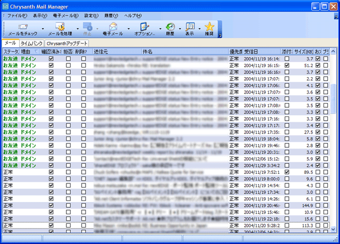Check the last column box for 18:04 mail
Screen dimensions: 340x244
(326, 139)
